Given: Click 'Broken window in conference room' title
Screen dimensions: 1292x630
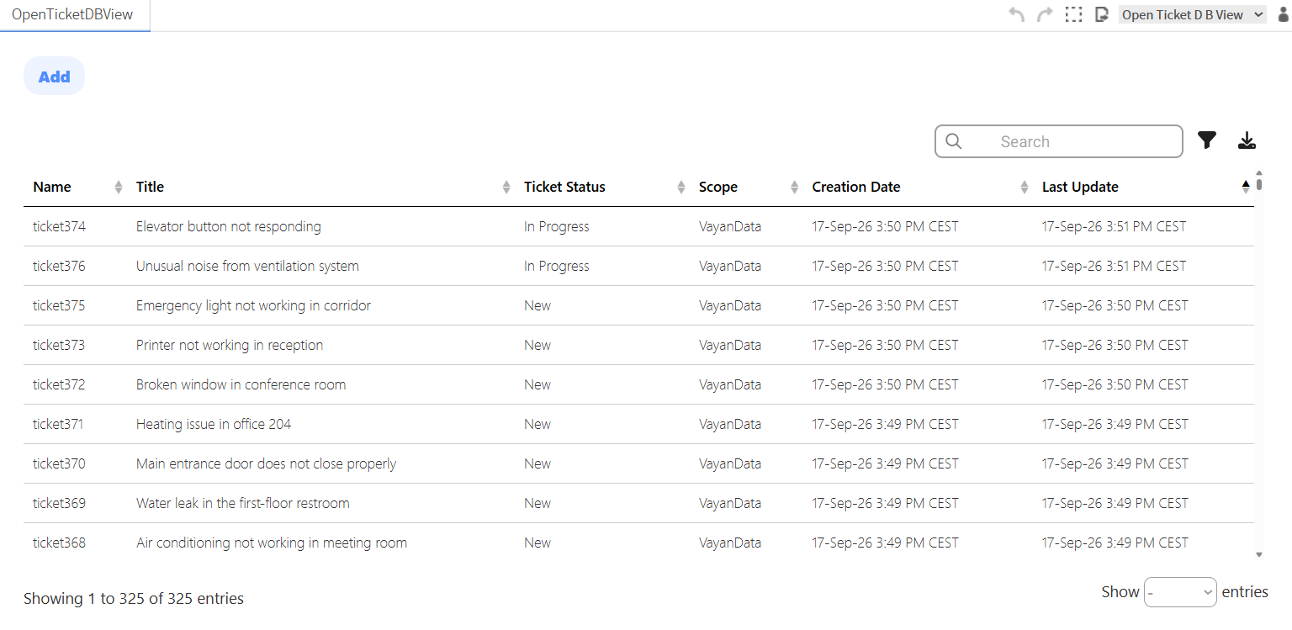Looking at the screenshot, I should tap(241, 384).
